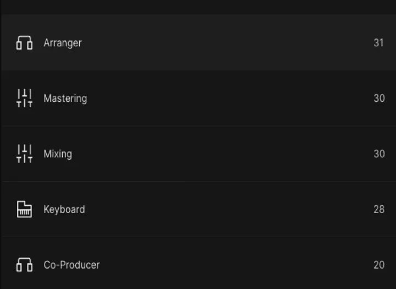Select the Arranger label
Screen dimensions: 396x289
[x=63, y=43]
